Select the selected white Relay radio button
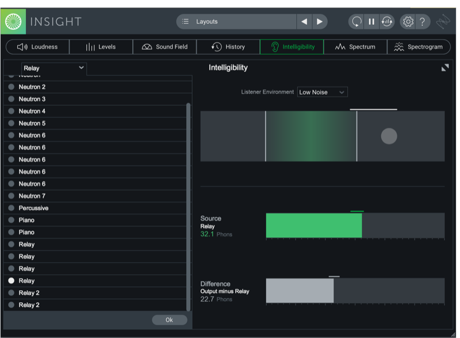460x338 pixels. (x=11, y=281)
